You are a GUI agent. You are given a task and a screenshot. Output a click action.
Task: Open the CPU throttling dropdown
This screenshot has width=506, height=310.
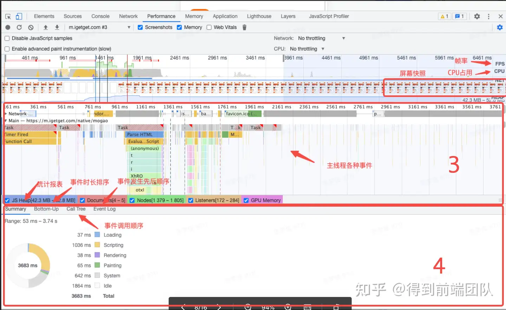click(307, 49)
